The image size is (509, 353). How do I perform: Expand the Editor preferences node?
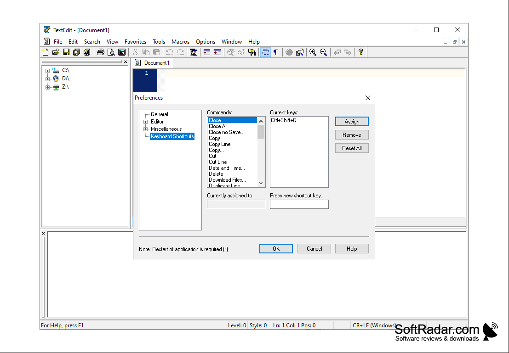coord(145,122)
